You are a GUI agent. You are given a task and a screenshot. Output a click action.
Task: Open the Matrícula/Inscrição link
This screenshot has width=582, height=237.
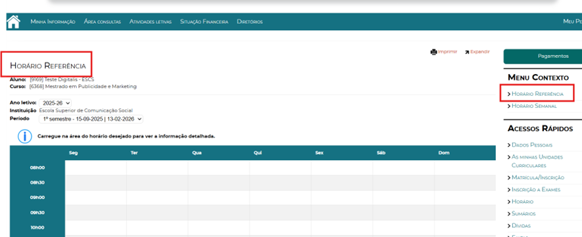537,178
